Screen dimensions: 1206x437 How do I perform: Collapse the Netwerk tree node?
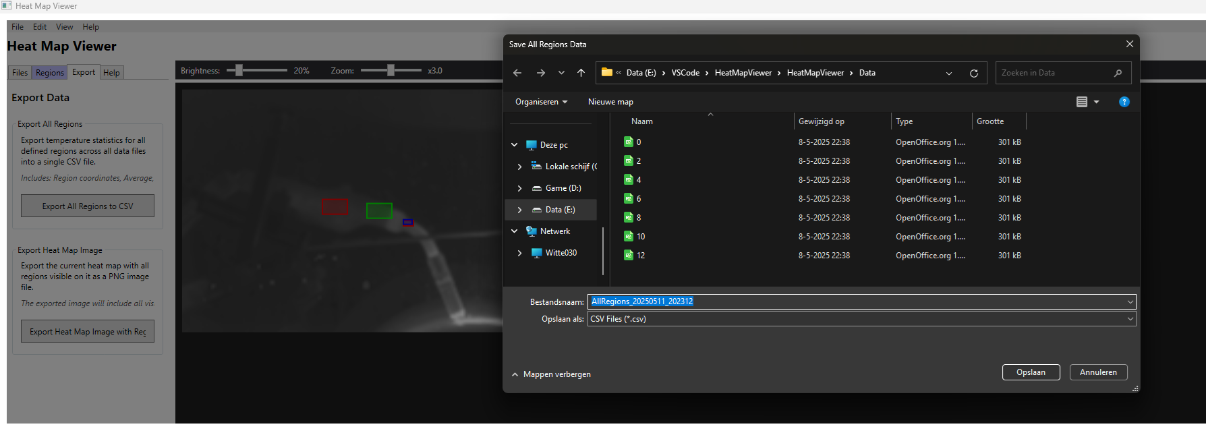pos(515,231)
